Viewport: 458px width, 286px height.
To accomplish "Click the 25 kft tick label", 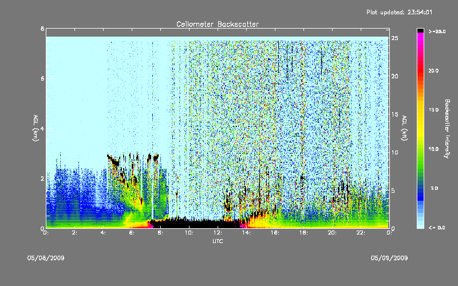I will coord(394,38).
